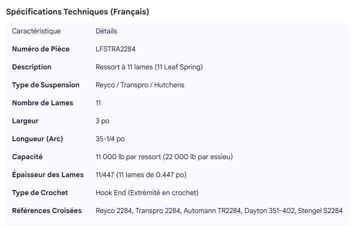Click the Reyco 2284 cross-reference list
The width and height of the screenshot is (355, 226).
pyautogui.click(x=219, y=211)
